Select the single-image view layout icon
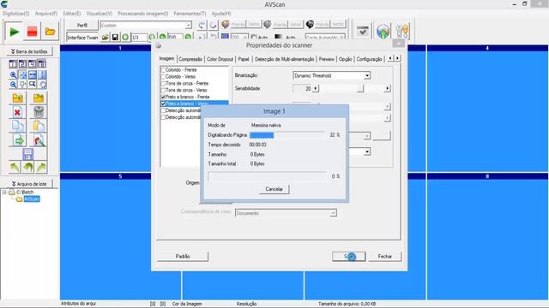Screen dimensions: 549x308 click(x=13, y=64)
